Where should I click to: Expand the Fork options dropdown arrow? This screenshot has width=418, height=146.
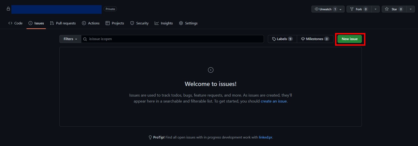point(375,9)
